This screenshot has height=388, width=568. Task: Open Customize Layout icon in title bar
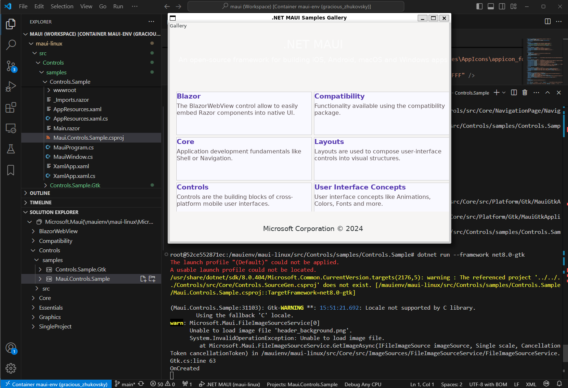point(513,6)
